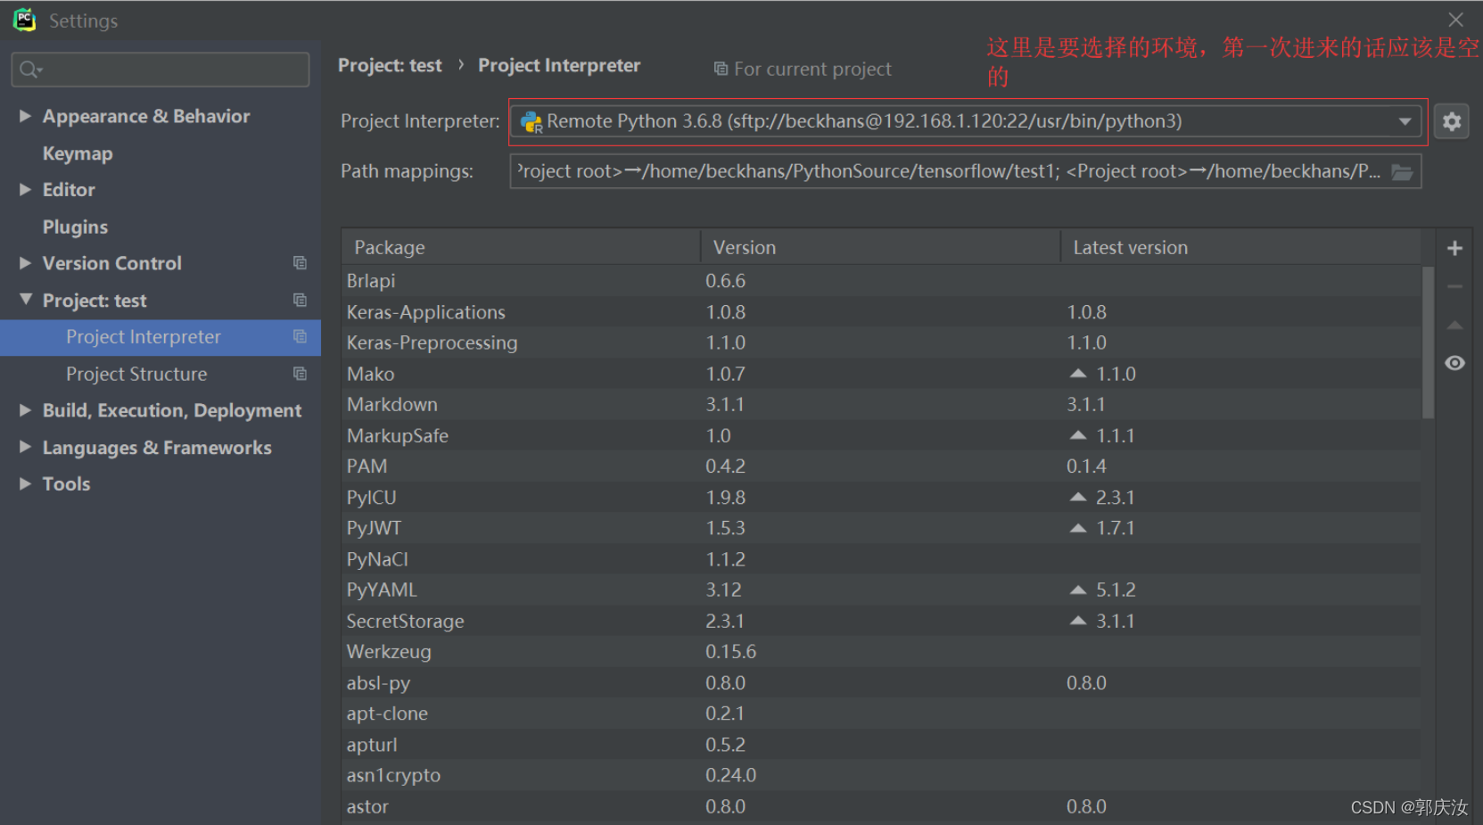Sort by Latest version column header
Screen dimensions: 1483x825
pyautogui.click(x=1240, y=247)
